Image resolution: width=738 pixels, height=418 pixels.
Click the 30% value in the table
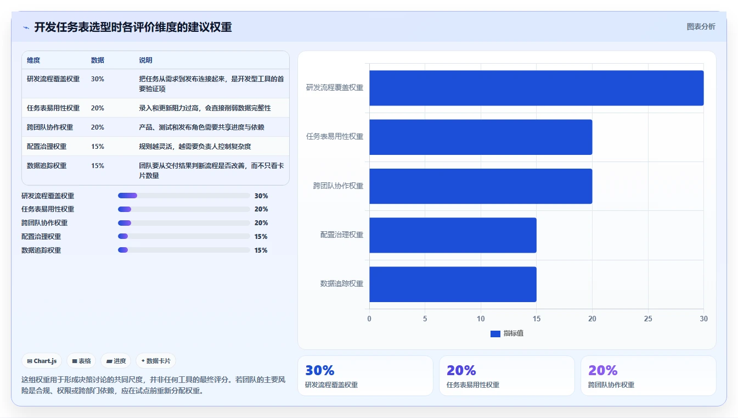98,79
